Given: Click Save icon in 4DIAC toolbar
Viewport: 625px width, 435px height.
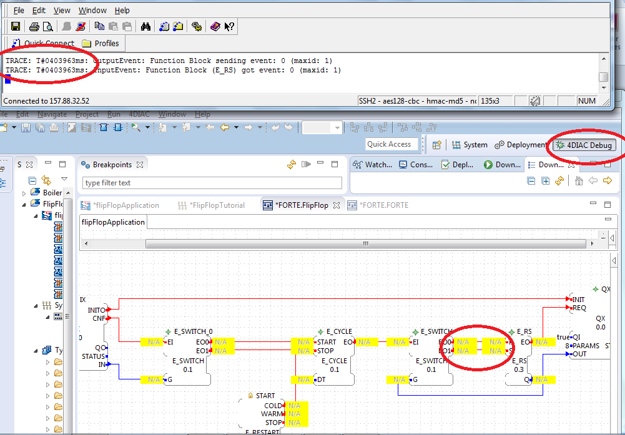Looking at the screenshot, I should (26, 127).
